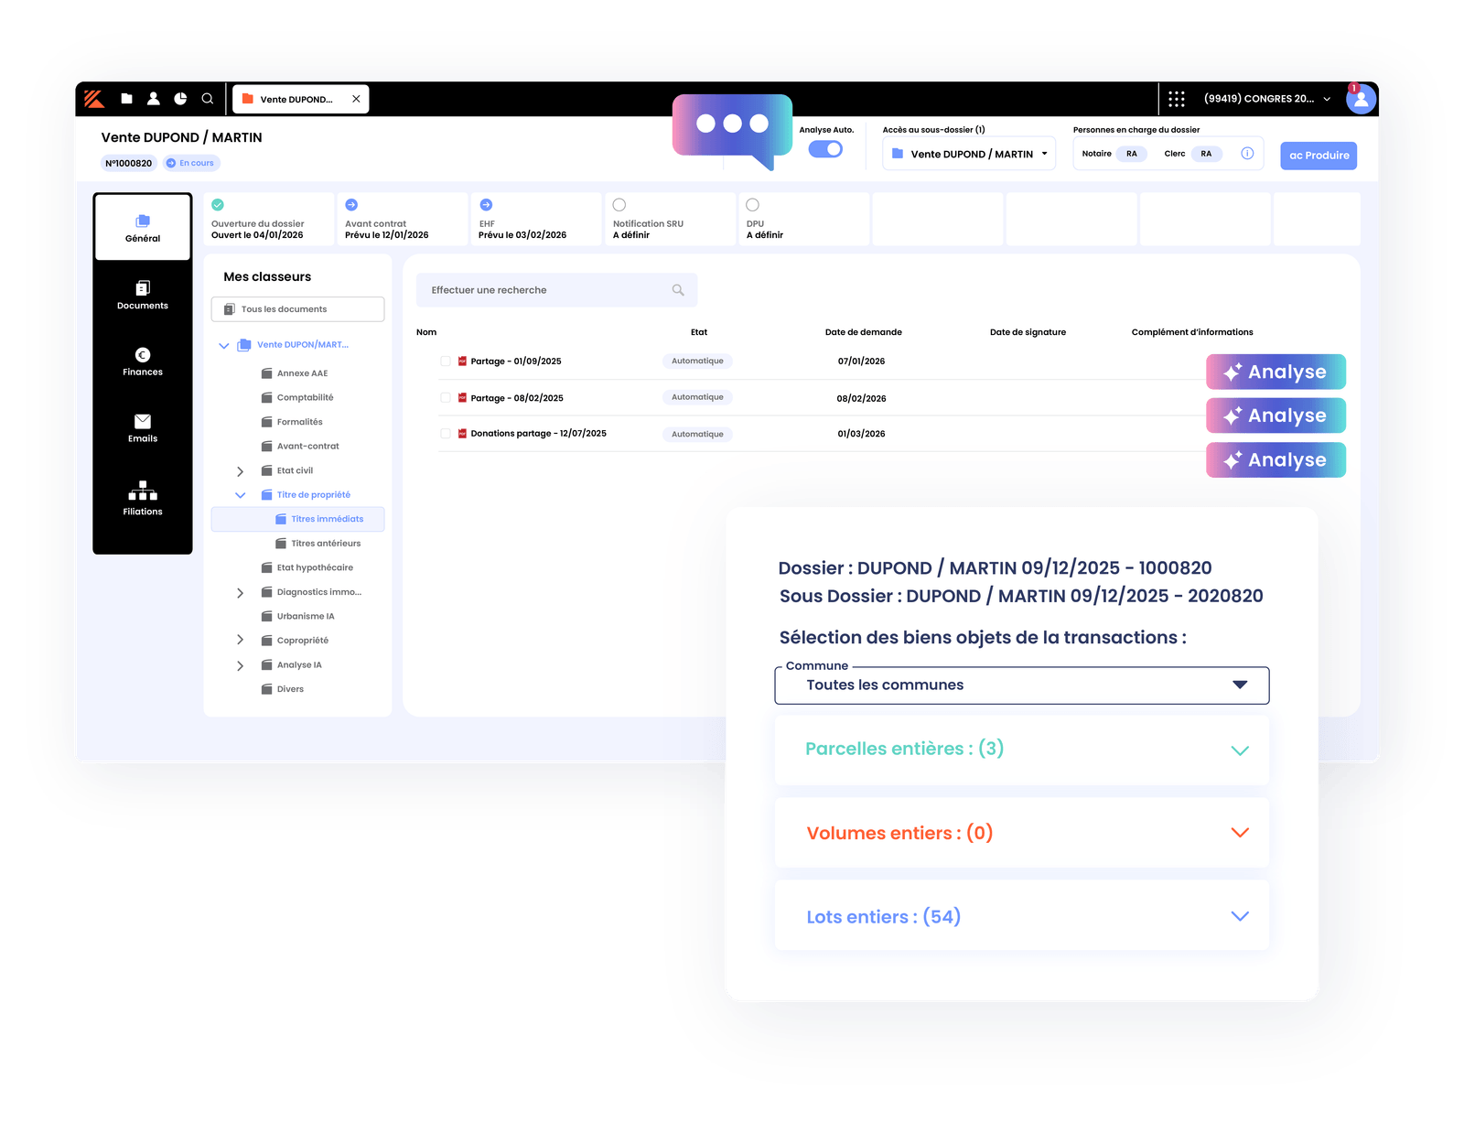The width and height of the screenshot is (1464, 1122).
Task: Expand Parcelles entières (3) section
Action: (x=1022, y=750)
